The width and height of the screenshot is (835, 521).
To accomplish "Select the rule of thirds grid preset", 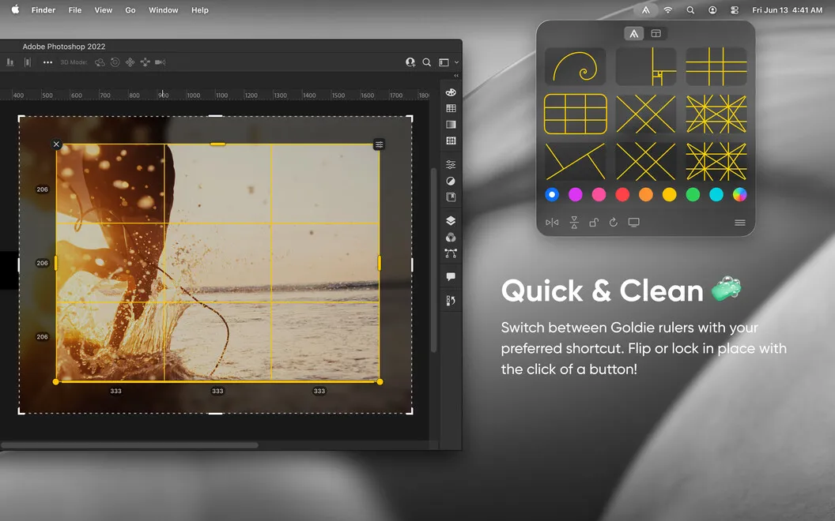I will (x=575, y=114).
